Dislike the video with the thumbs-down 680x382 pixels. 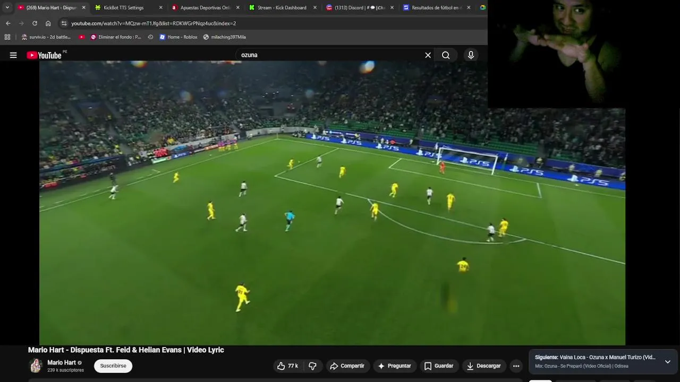312,366
